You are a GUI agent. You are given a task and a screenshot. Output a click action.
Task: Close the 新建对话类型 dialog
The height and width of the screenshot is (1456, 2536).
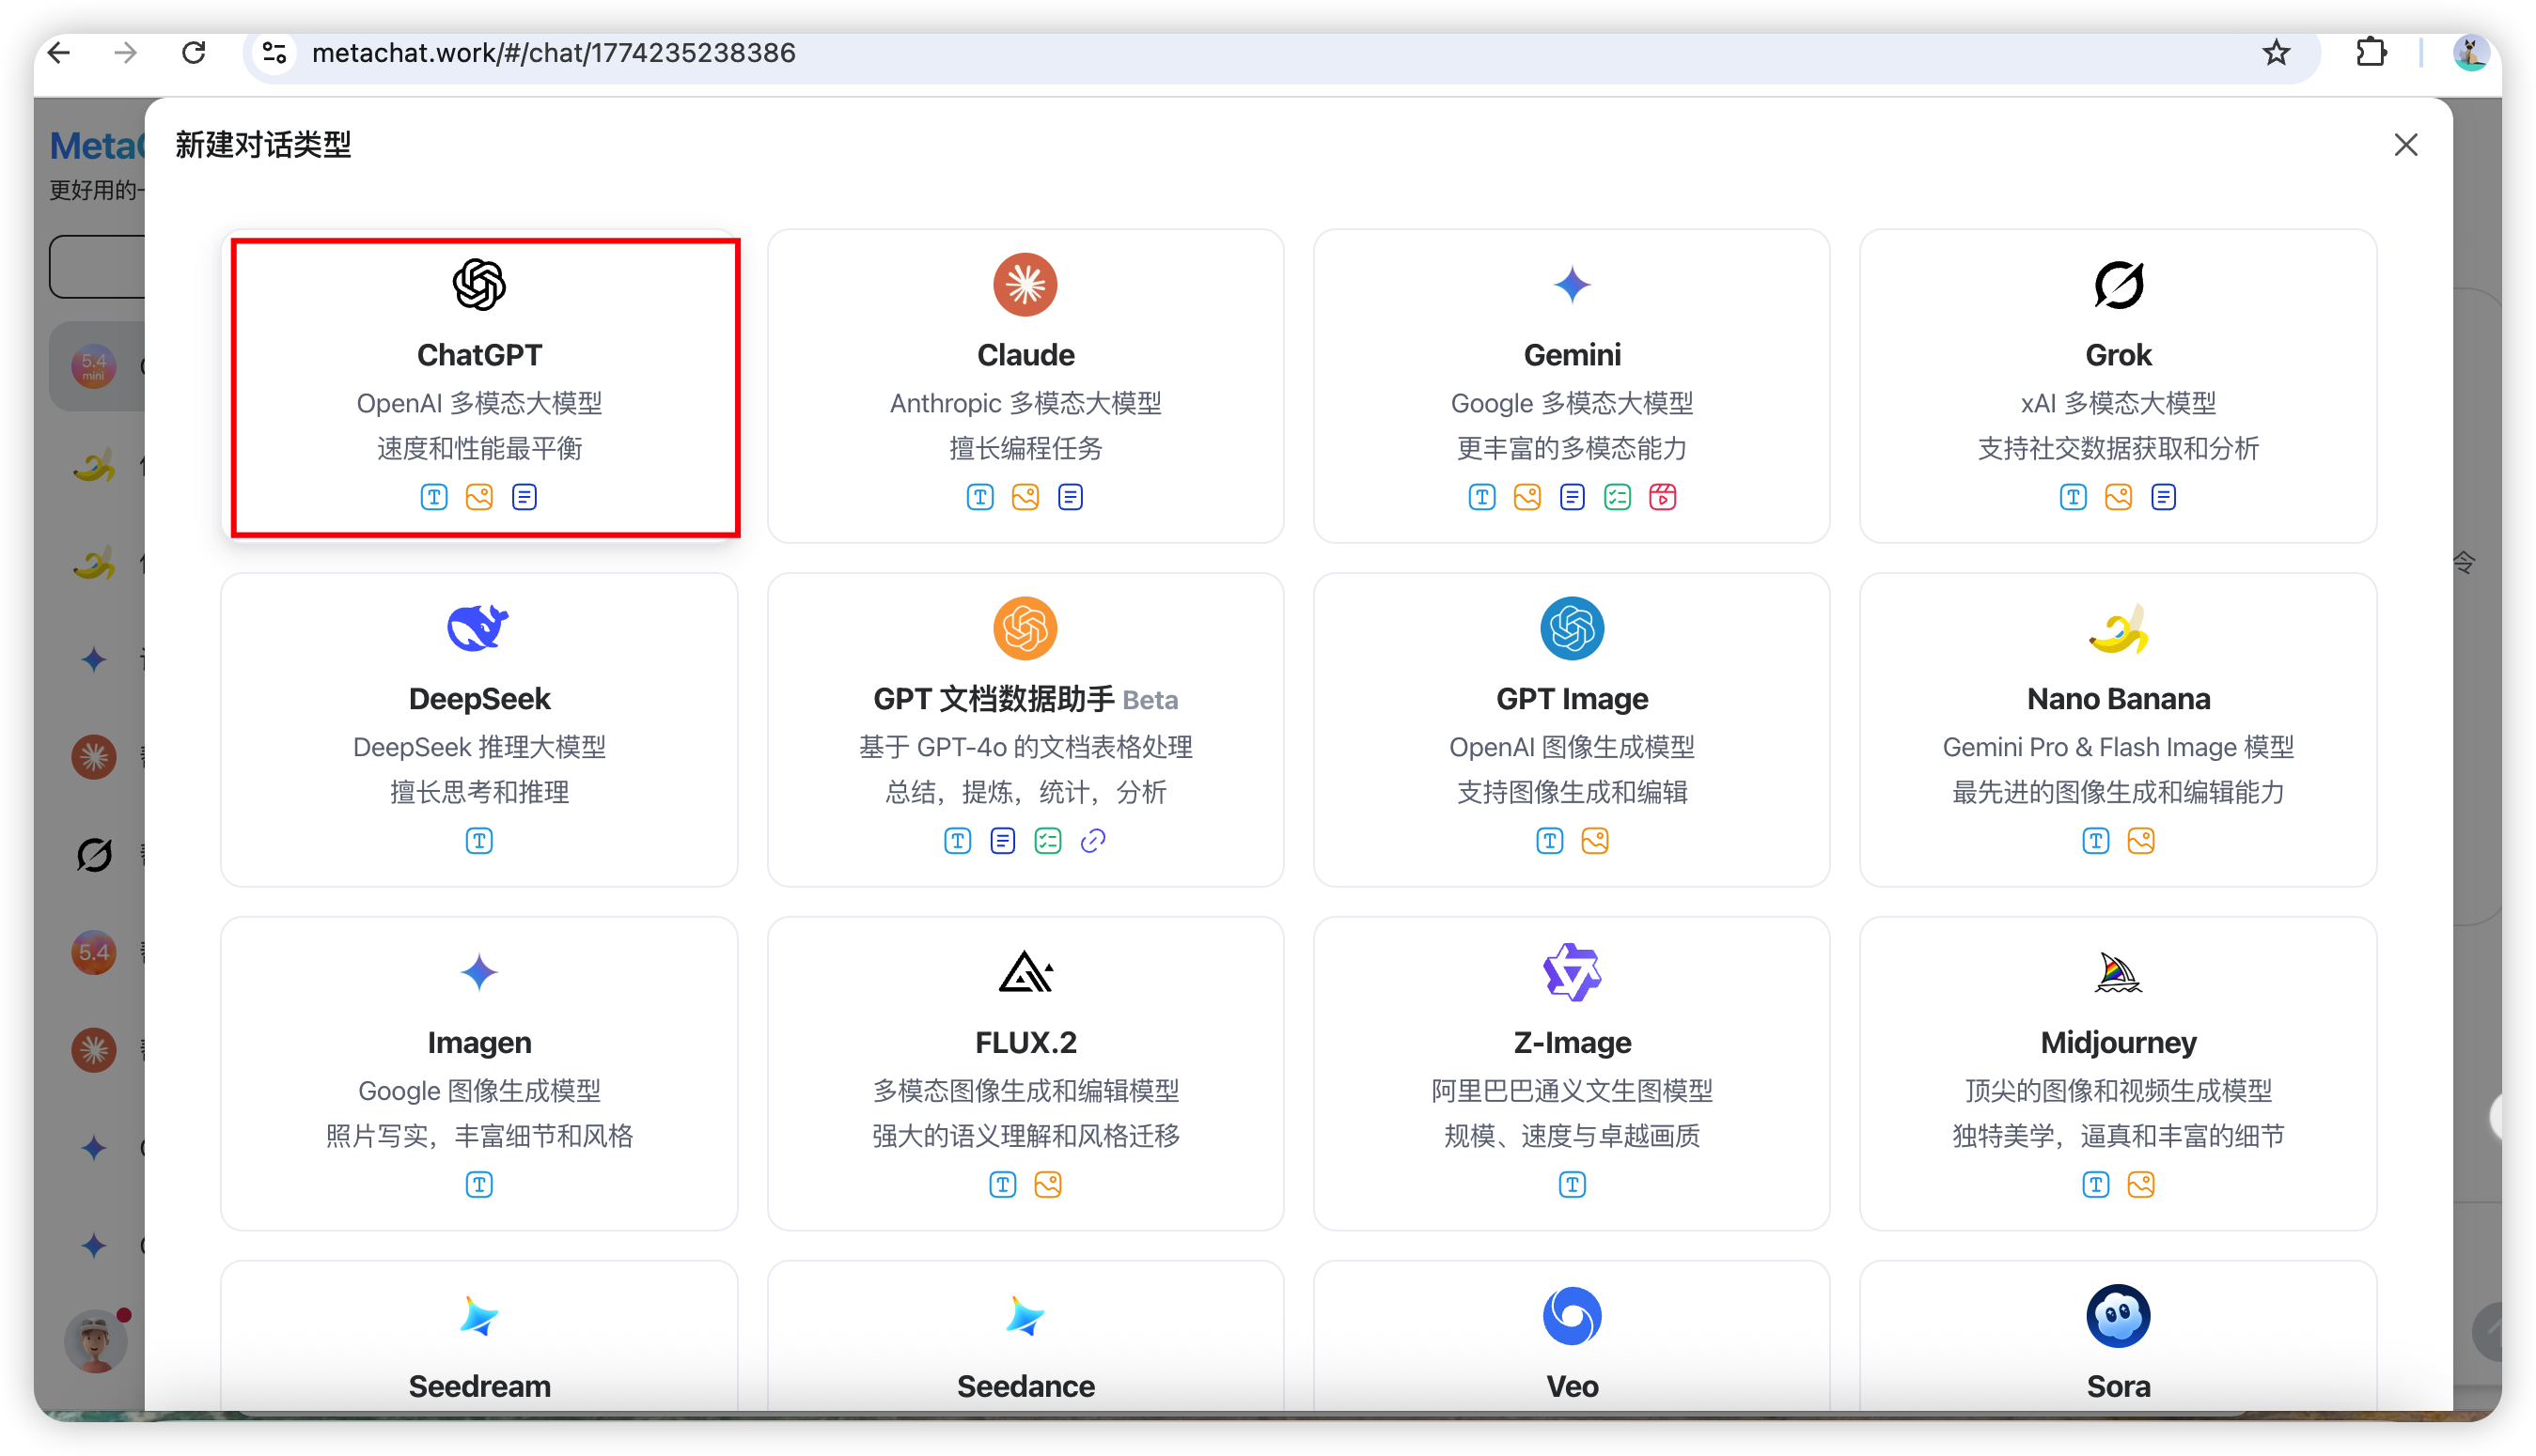(x=2405, y=145)
